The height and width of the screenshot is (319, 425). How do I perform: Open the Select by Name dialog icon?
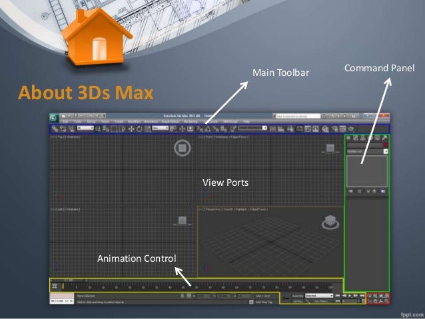(106, 129)
